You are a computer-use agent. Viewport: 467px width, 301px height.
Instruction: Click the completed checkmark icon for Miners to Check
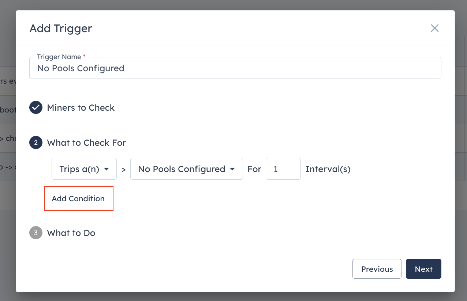point(36,108)
